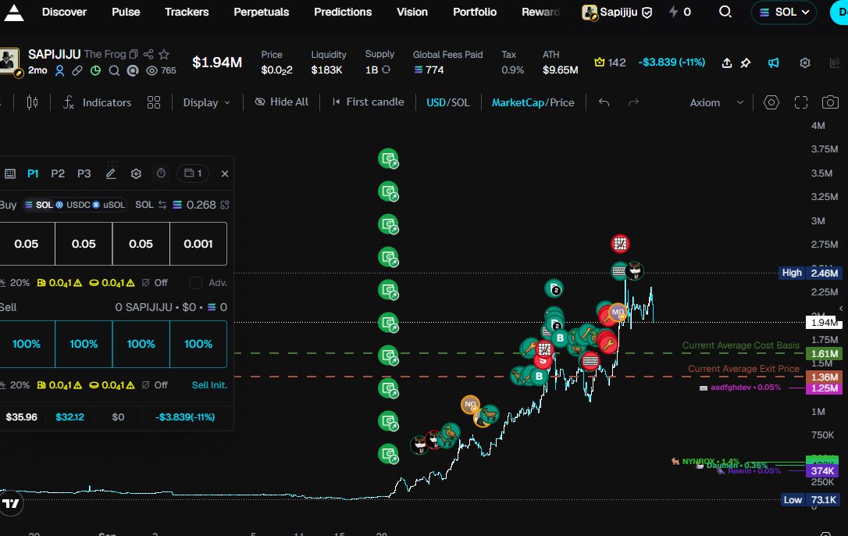The width and height of the screenshot is (848, 536).
Task: Click the magnifier icon in token info row
Action: [114, 70]
